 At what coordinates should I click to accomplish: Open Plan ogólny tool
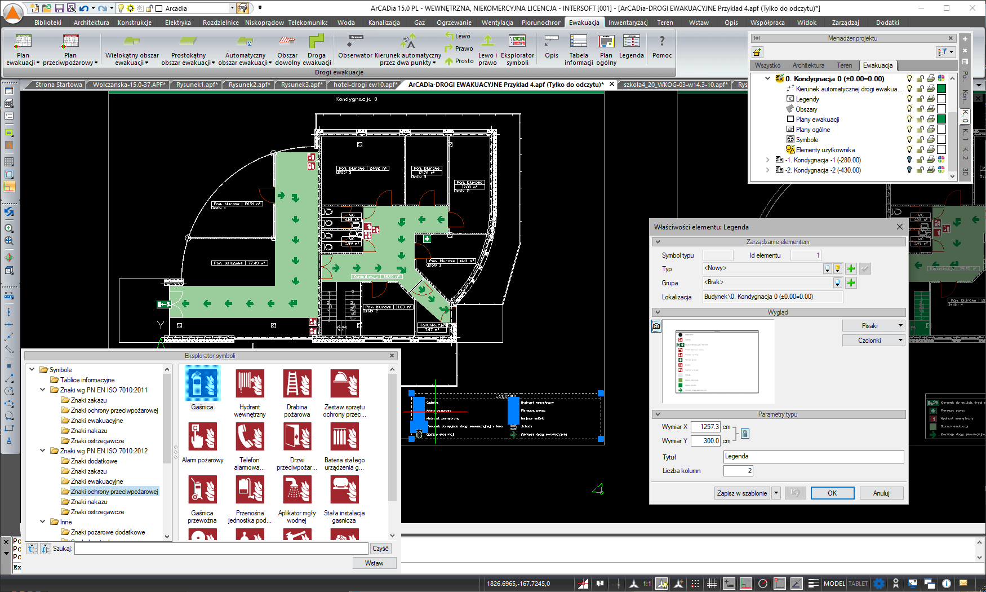[x=606, y=50]
